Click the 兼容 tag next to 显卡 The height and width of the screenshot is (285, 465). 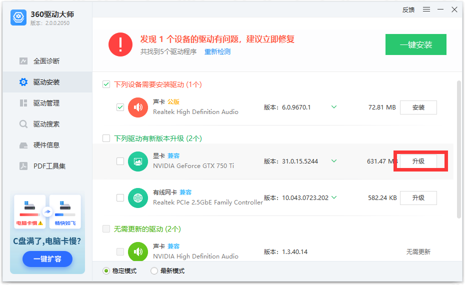click(x=173, y=155)
